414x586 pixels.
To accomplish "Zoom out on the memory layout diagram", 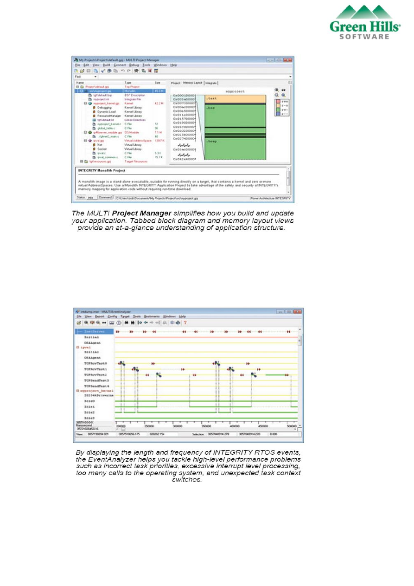I will 277,95.
